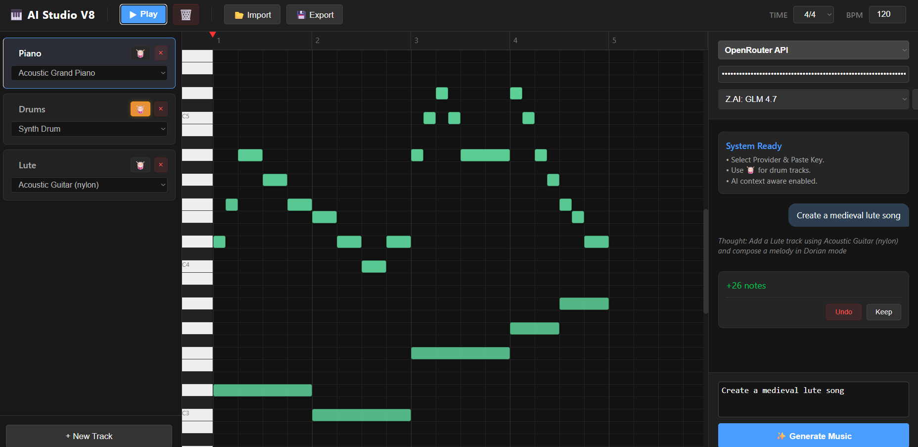
Task: Click the 'Create a medieval lute song' chat bubble
Action: click(x=848, y=215)
